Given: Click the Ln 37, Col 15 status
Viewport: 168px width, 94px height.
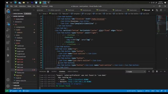Looking at the screenshot, I should click(x=131, y=91).
